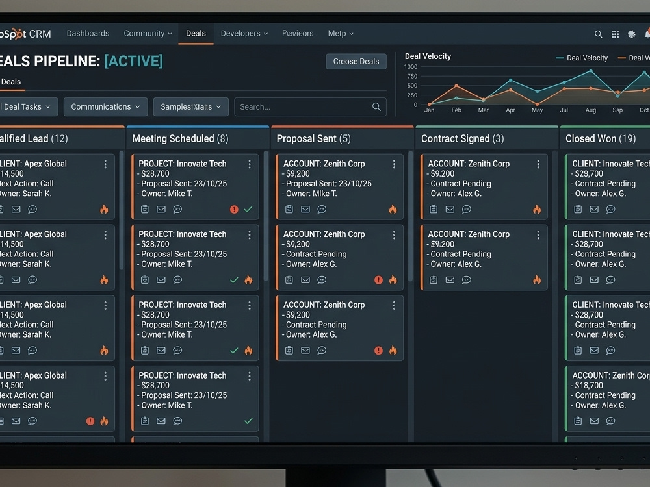650x487 pixels.
Task: Click the Qualified Lead column scrollbar
Action: [x=122, y=210]
